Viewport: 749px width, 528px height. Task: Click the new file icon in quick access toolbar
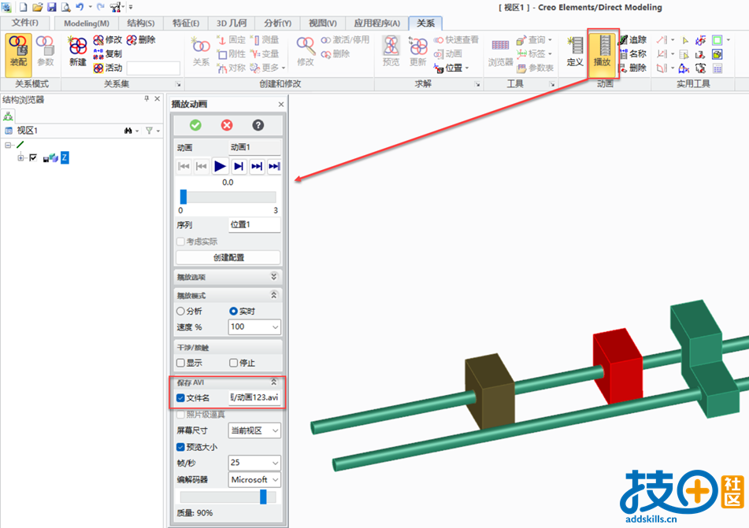[23, 7]
